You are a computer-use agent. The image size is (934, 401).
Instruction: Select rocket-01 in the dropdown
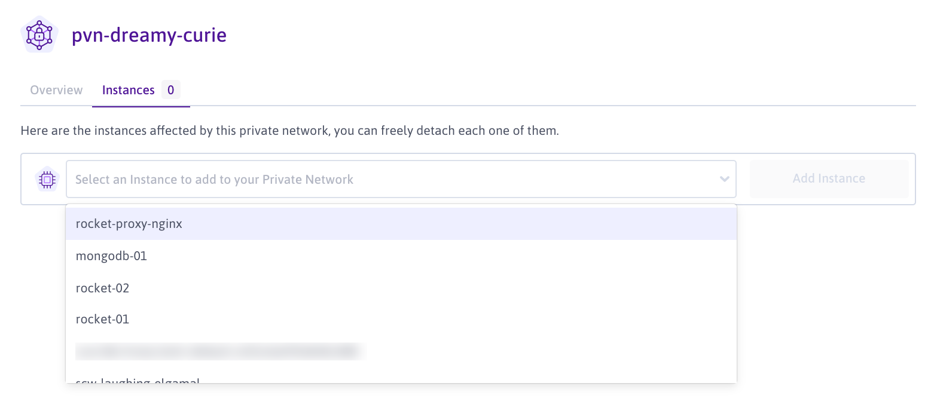pos(102,319)
